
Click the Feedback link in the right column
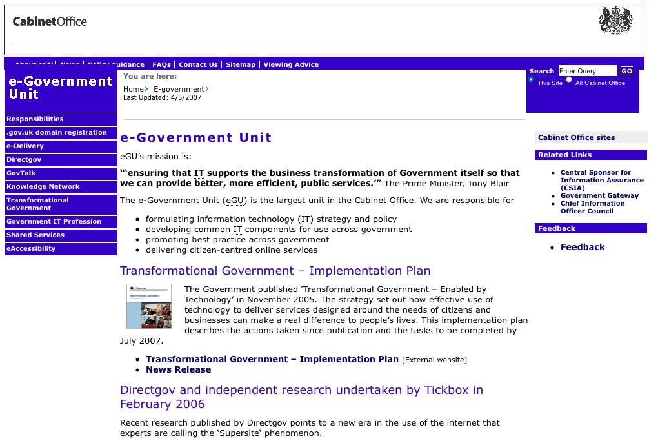(x=583, y=247)
